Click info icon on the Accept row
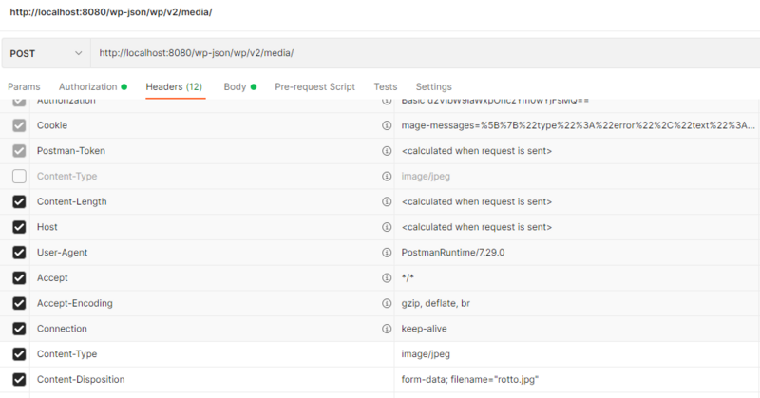 [387, 278]
